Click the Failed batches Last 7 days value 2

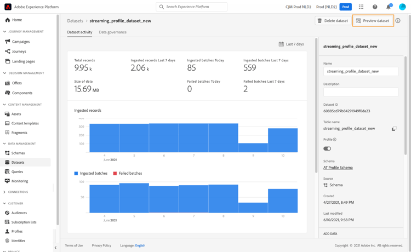pos(246,89)
